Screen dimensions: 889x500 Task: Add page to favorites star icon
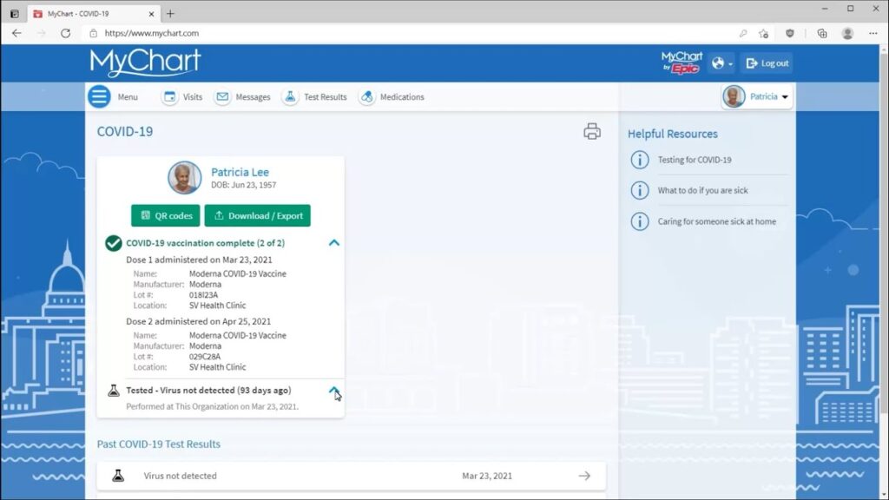[764, 34]
